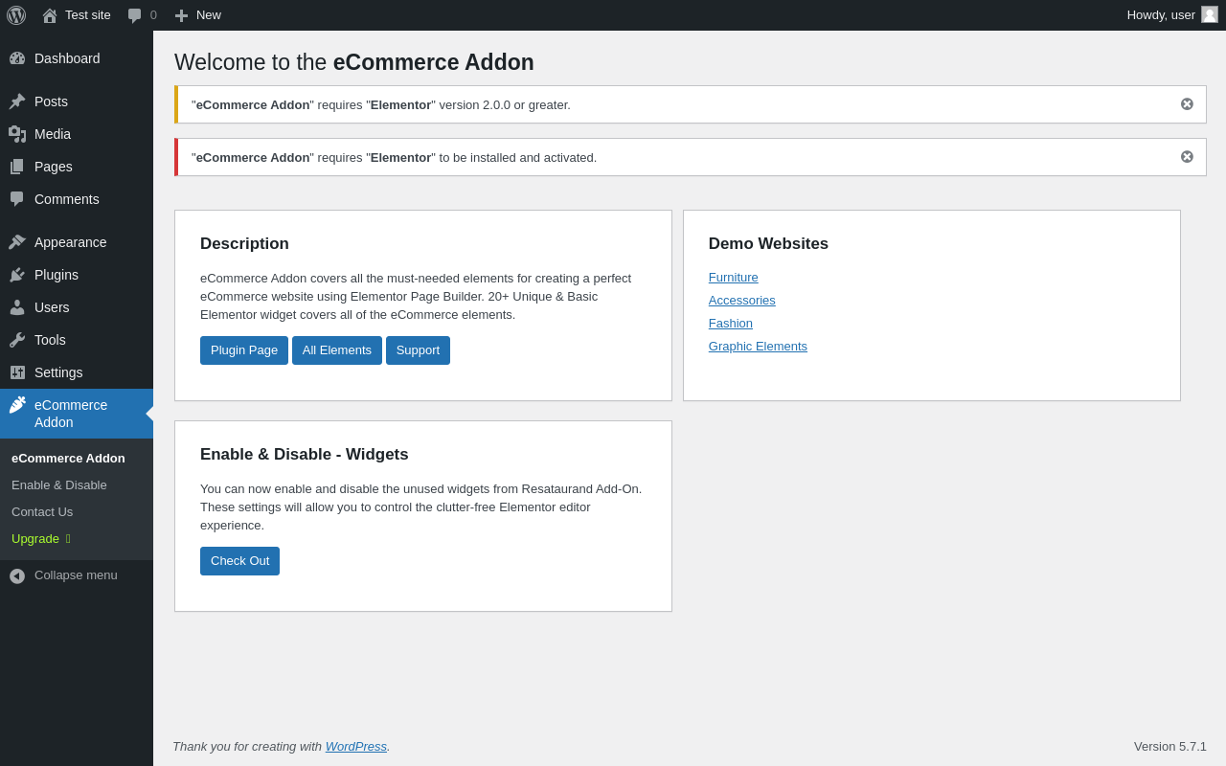
Task: Click the New plus icon
Action: pyautogui.click(x=182, y=15)
